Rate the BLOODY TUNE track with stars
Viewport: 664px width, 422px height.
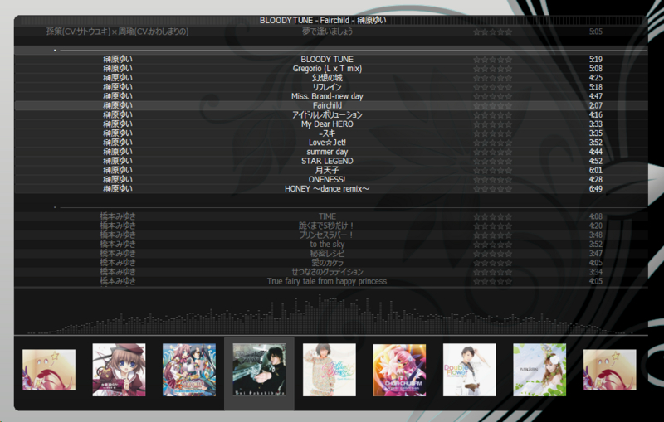tap(492, 60)
